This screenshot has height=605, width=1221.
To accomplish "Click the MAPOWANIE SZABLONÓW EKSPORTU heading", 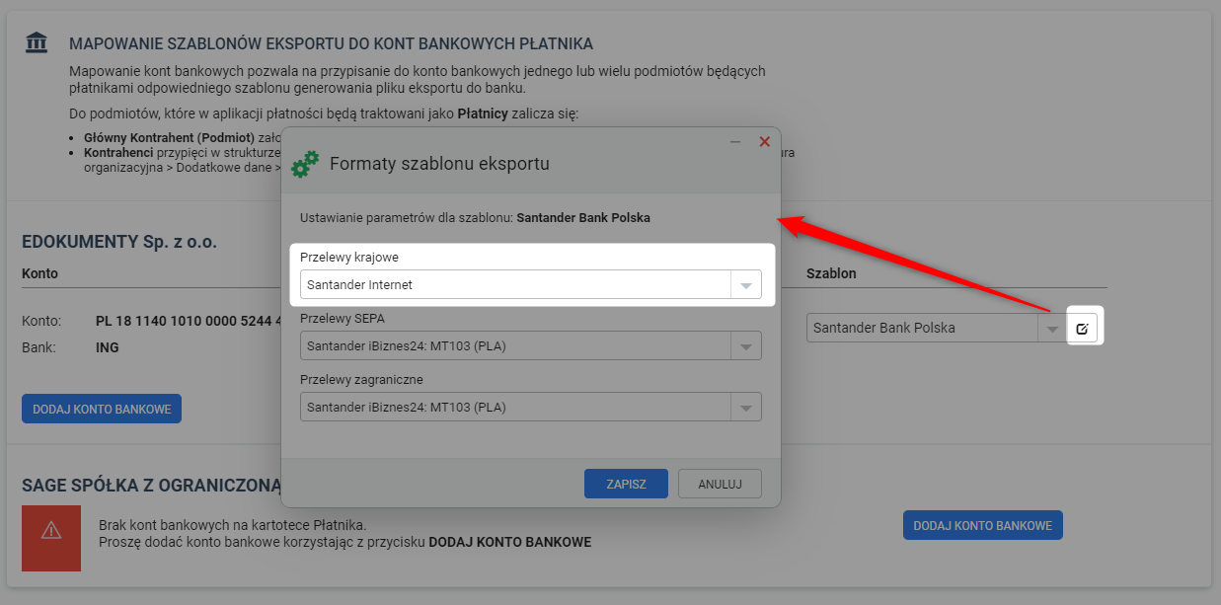I will coord(331,44).
